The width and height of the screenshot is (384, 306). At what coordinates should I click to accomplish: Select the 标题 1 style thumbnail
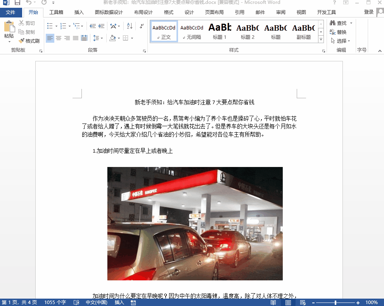[219, 31]
